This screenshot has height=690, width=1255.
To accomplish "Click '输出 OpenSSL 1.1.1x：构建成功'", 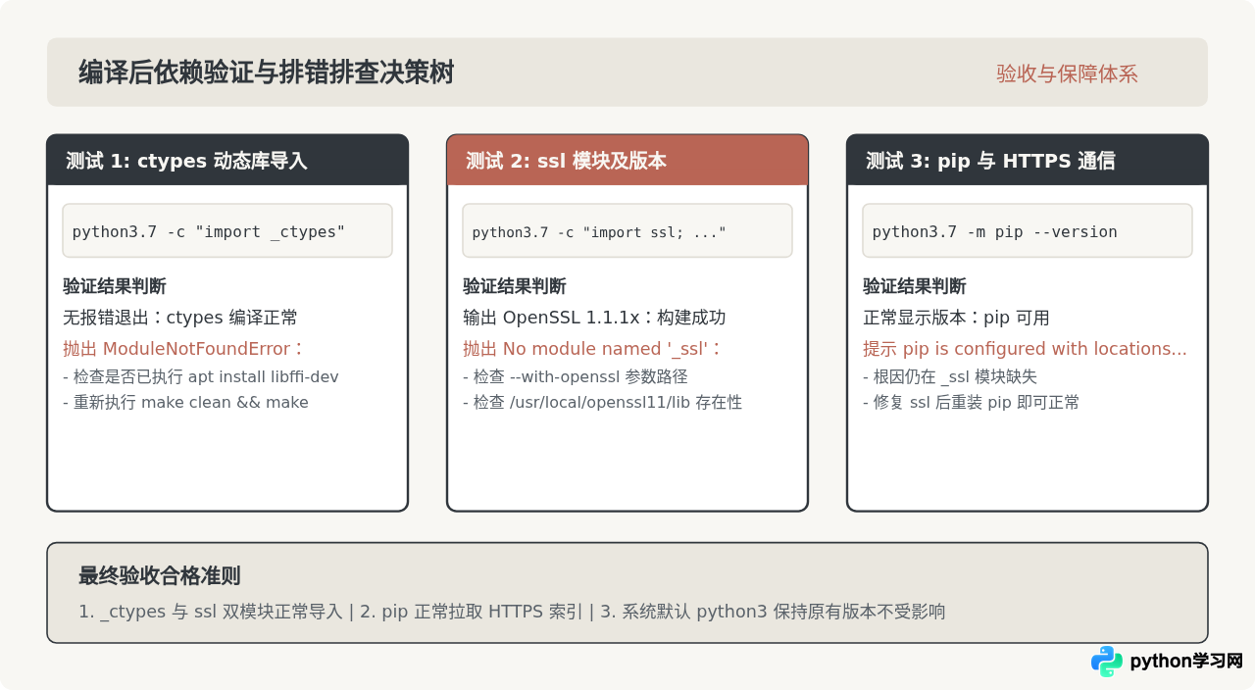I will coord(594,318).
